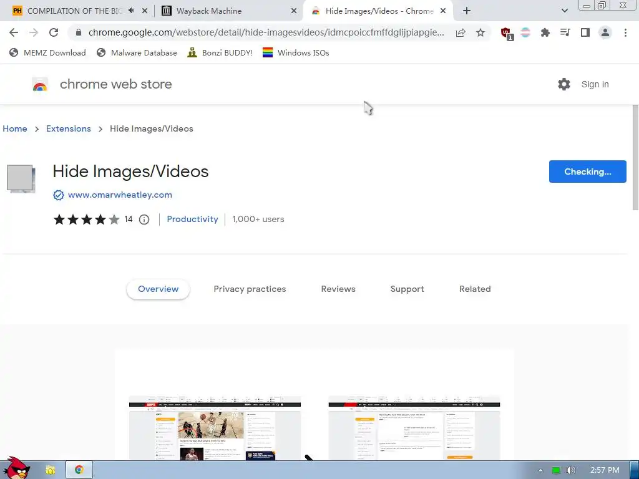The width and height of the screenshot is (639, 479).
Task: Go to Home breadcrumb link
Action: 15,128
